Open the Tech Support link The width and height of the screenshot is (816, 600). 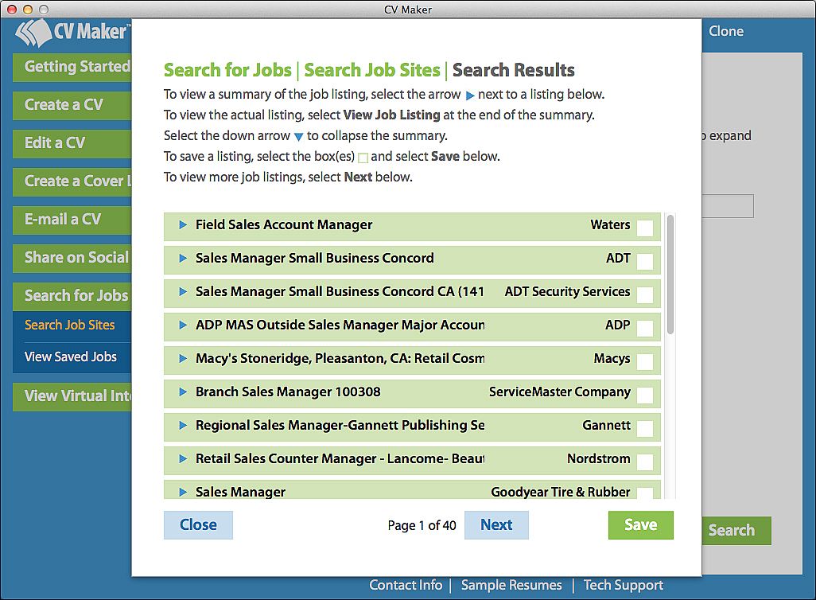coord(623,586)
